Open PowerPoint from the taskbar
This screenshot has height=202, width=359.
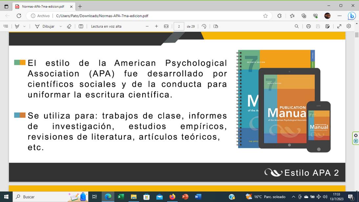pos(185,197)
